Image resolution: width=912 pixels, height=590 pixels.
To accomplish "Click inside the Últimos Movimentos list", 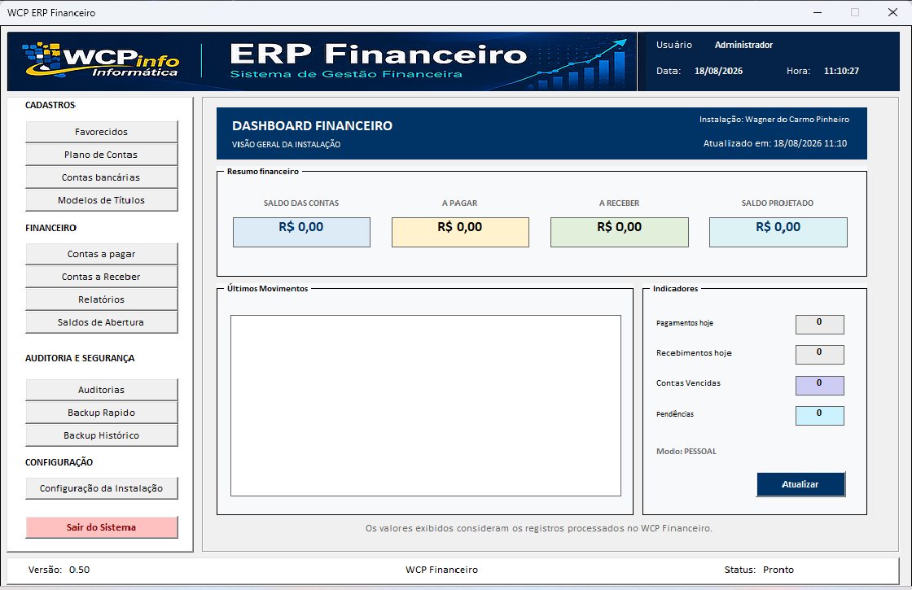I will click(426, 405).
